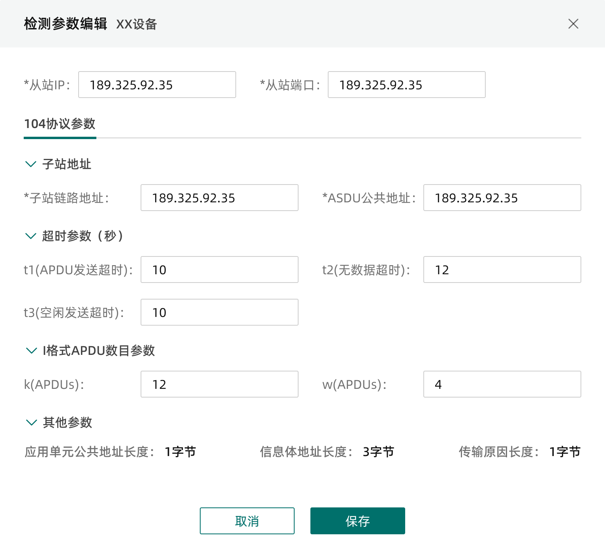This screenshot has height=558, width=605.
Task: Click the 从站端口 input field
Action: tap(407, 85)
